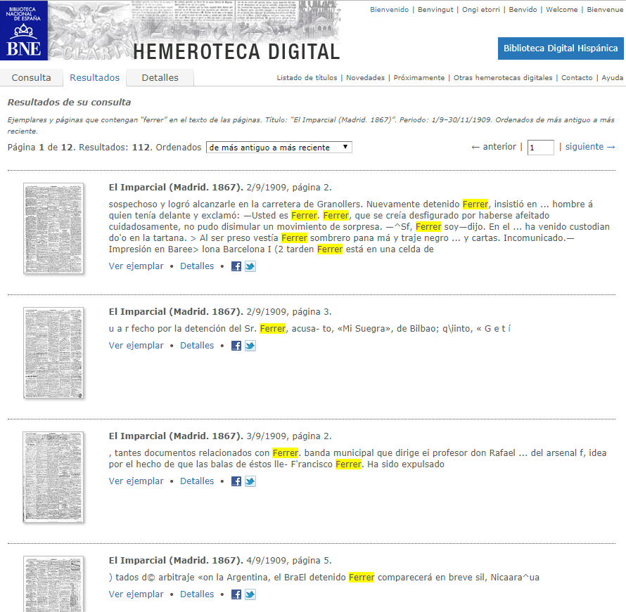Switch to the Consulta tab

[x=31, y=78]
